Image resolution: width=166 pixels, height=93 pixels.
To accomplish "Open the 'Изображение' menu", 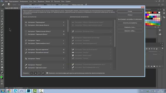I will tap(24, 2).
